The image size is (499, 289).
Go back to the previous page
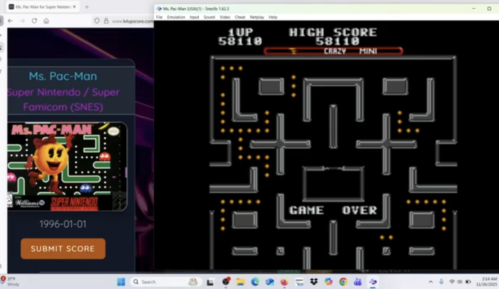10,21
